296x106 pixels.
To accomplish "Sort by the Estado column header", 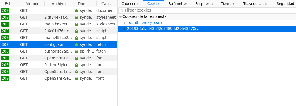I will click(x=10, y=4).
